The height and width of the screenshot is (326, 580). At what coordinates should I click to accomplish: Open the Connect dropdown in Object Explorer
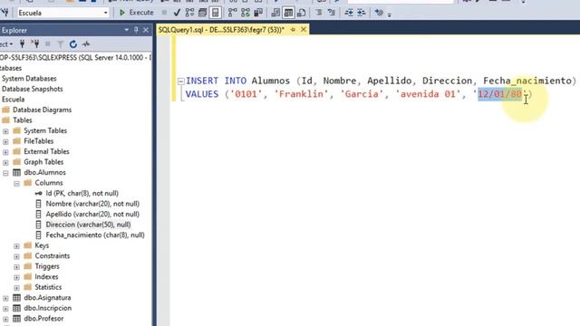[x=6, y=44]
